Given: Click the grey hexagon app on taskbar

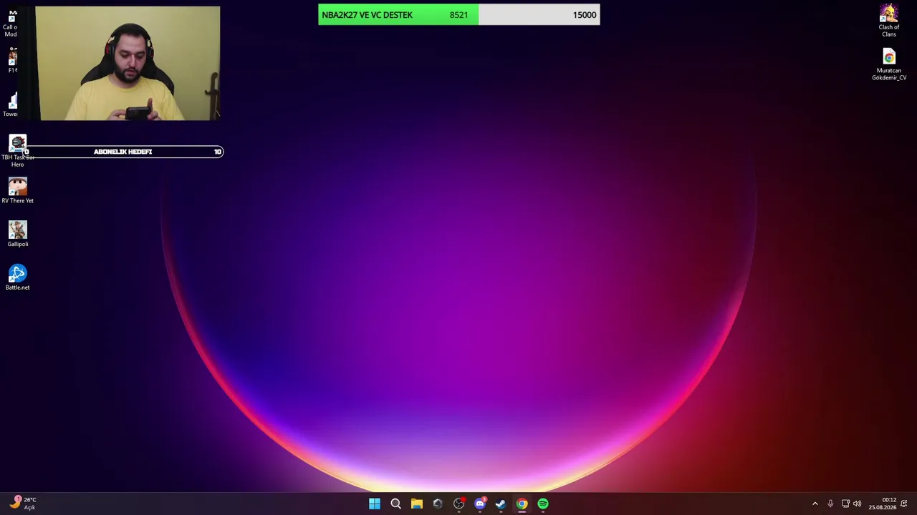Looking at the screenshot, I should pos(438,504).
